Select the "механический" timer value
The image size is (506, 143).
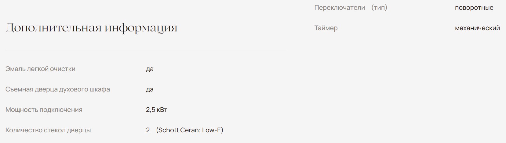477,28
